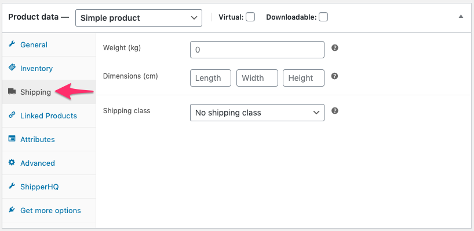
Task: Open help tooltip for Weight field
Action: pos(334,49)
